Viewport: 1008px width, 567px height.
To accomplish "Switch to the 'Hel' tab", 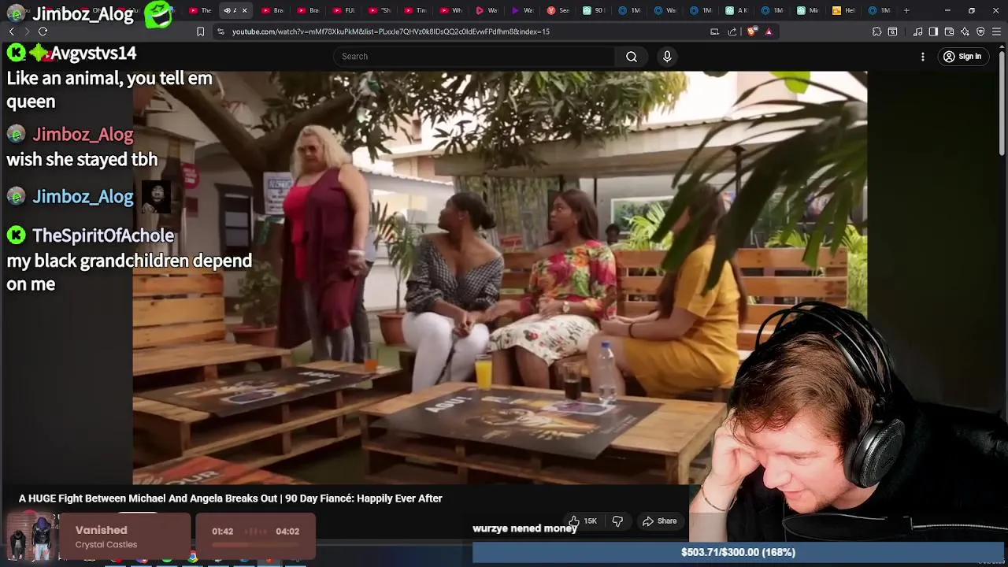I will (843, 10).
